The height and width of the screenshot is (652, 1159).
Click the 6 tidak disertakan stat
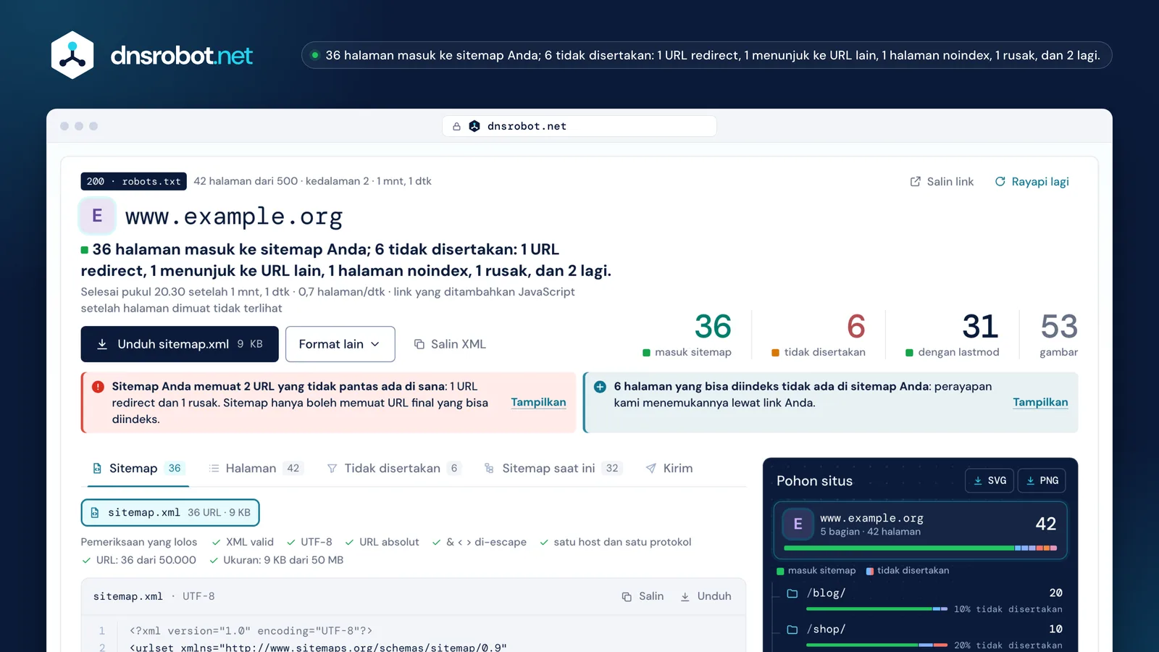click(819, 335)
